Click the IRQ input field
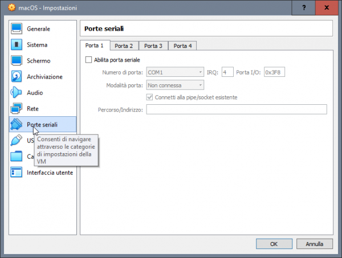Screen dimensions: 342x258 tap(227, 72)
